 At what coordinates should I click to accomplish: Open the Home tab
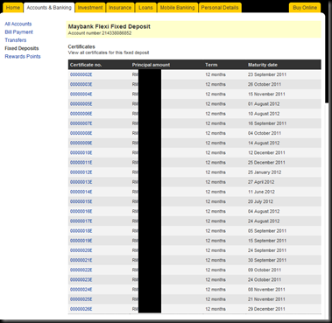(x=13, y=8)
